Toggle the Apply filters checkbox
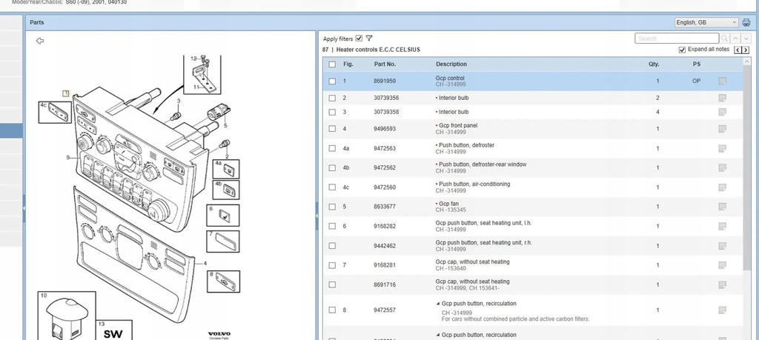 coord(359,39)
